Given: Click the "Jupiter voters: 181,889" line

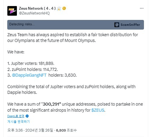Looking at the screenshot, I should tap(31, 63).
